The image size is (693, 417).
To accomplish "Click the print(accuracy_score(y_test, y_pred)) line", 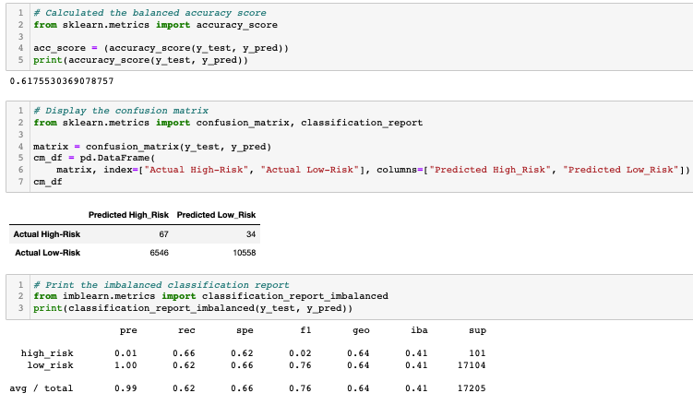I will point(141,60).
